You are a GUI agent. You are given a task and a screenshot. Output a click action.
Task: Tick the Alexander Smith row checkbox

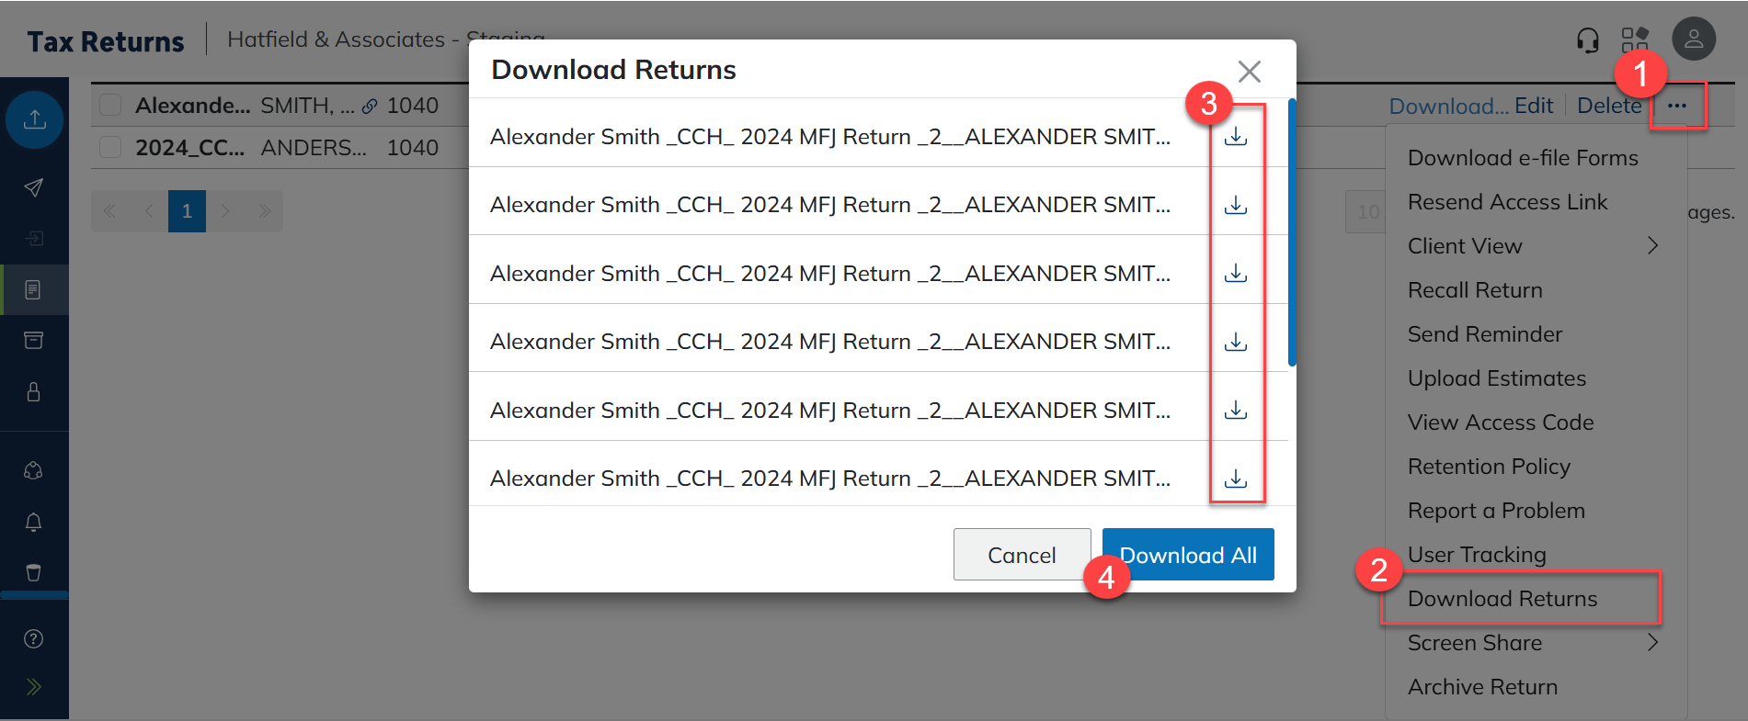[x=110, y=106]
